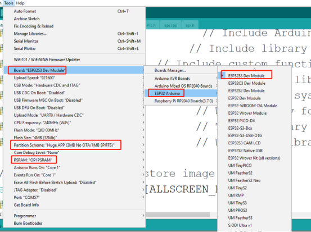
Task: Click Fix Encoding & Reload
Action: [74, 26]
